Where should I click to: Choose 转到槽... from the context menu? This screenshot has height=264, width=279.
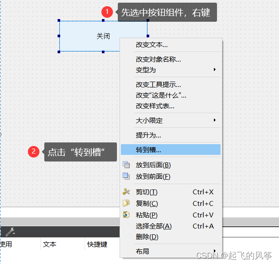point(170,150)
